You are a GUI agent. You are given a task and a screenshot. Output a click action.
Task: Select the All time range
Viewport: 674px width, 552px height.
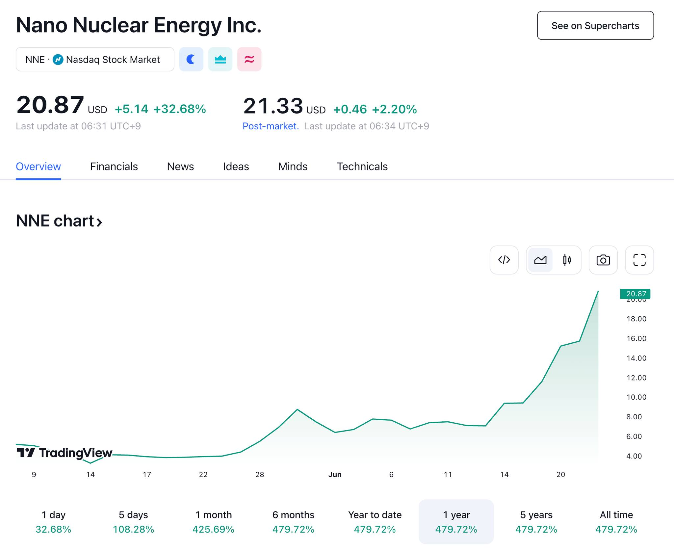616,521
